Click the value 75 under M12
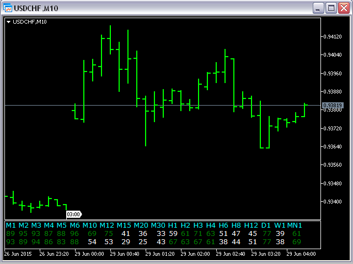Image resolution: width=353 pixels, height=264 pixels. [109, 234]
